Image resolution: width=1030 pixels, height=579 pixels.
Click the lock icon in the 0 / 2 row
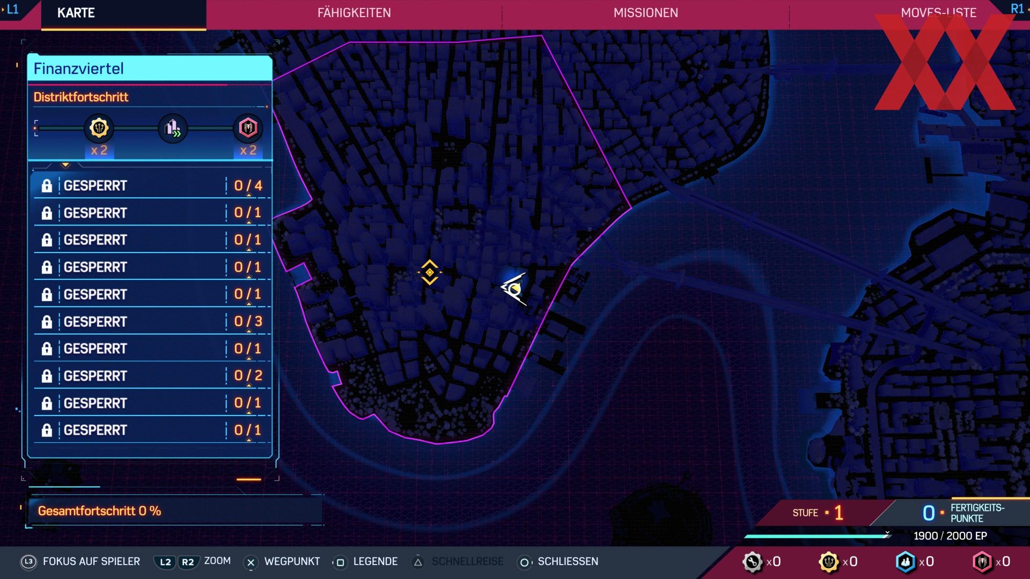pyautogui.click(x=47, y=376)
